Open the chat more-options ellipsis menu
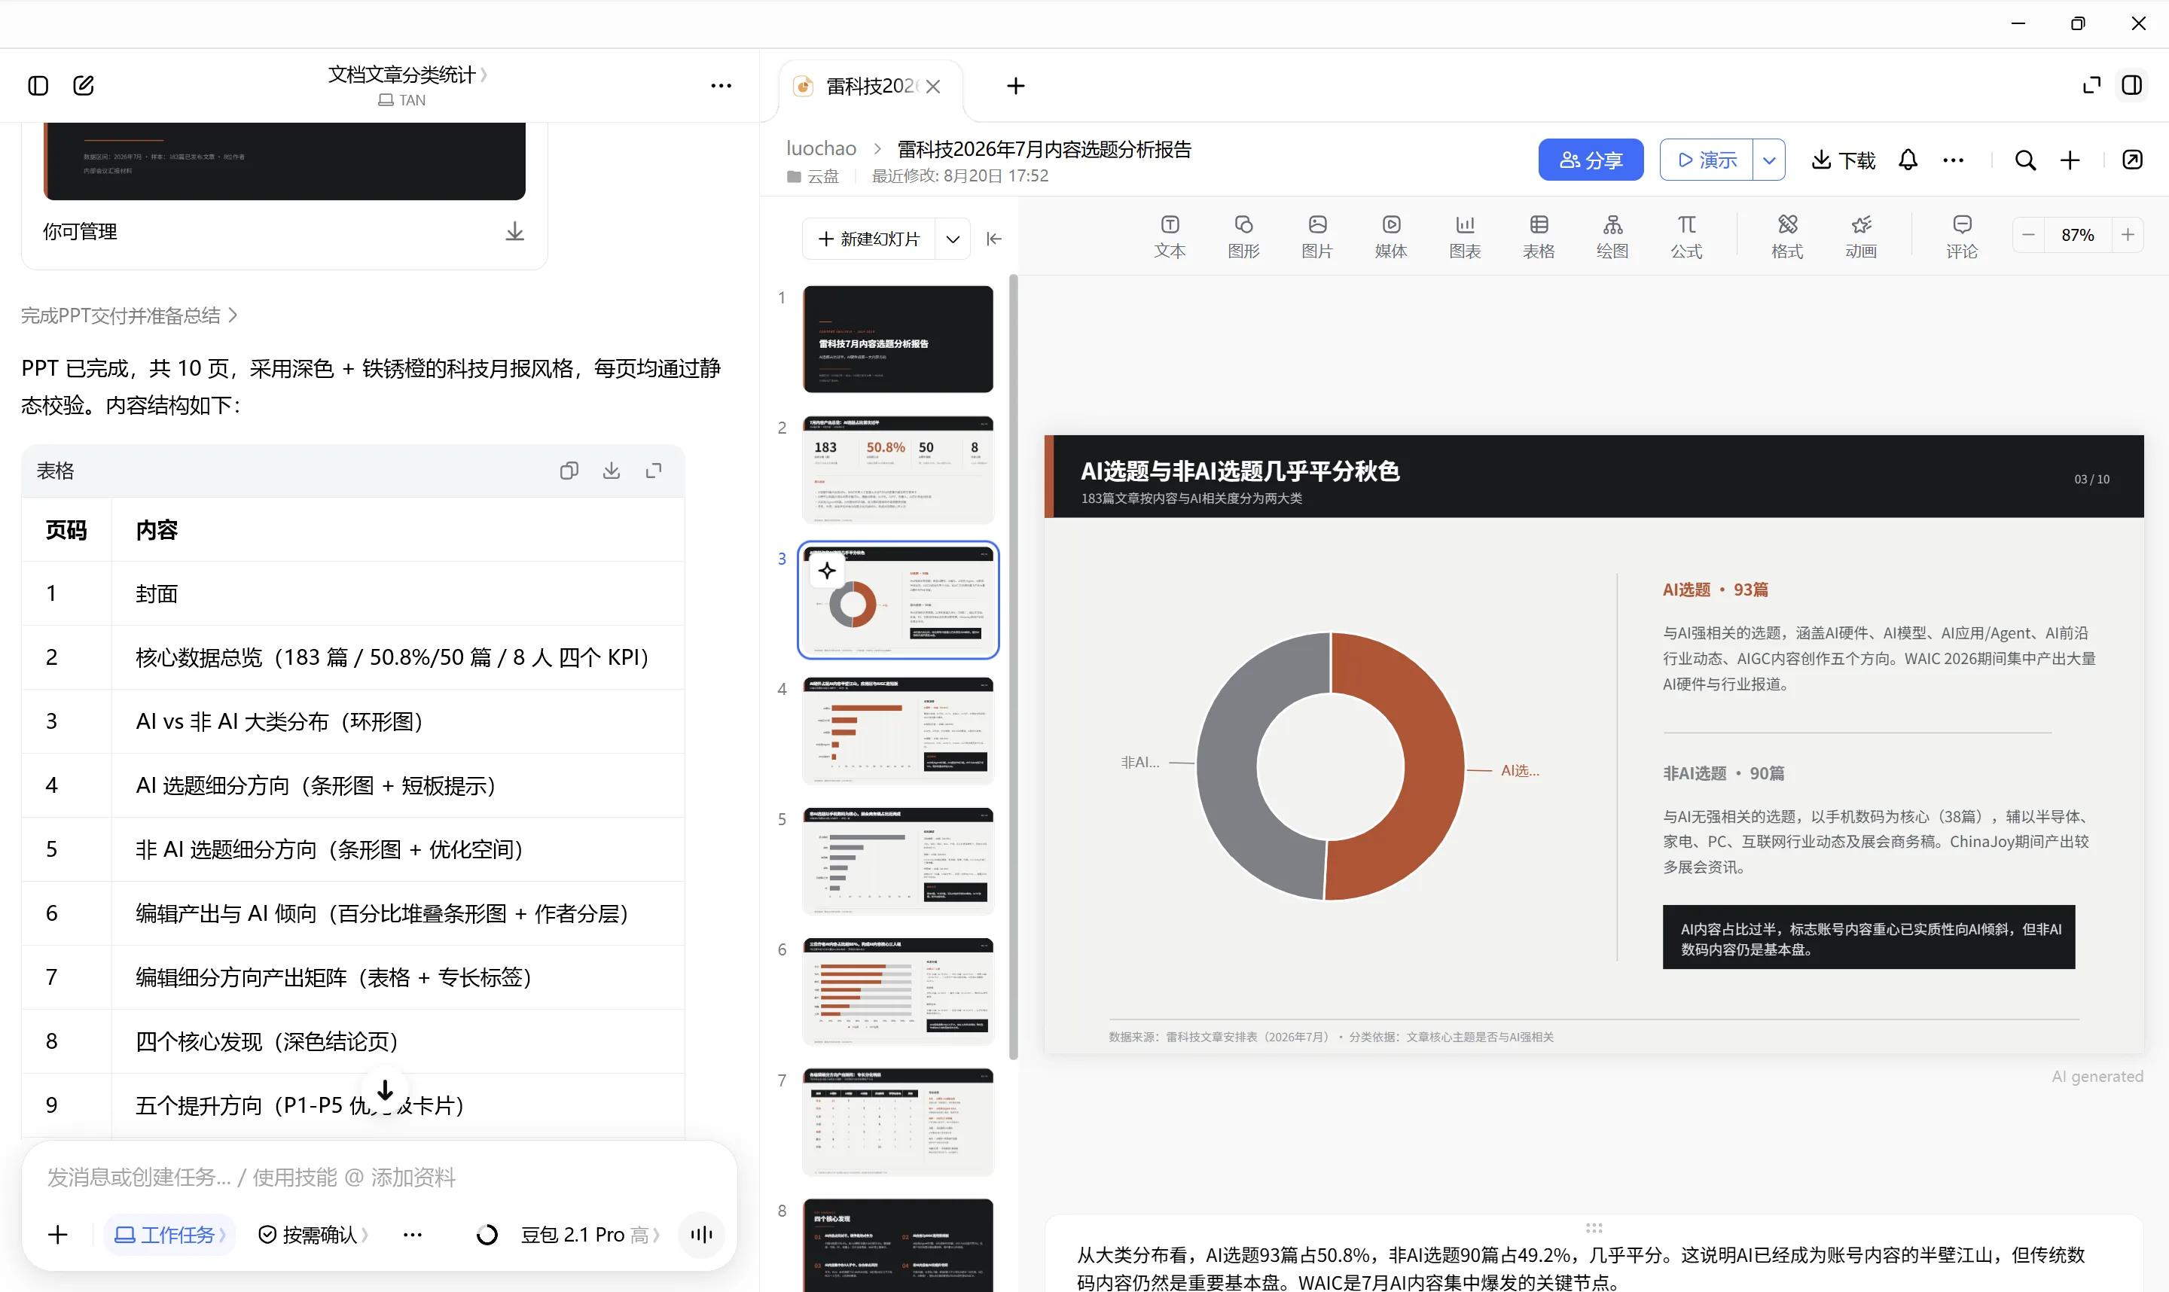Screen dimensions: 2169x1292 [x=721, y=85]
